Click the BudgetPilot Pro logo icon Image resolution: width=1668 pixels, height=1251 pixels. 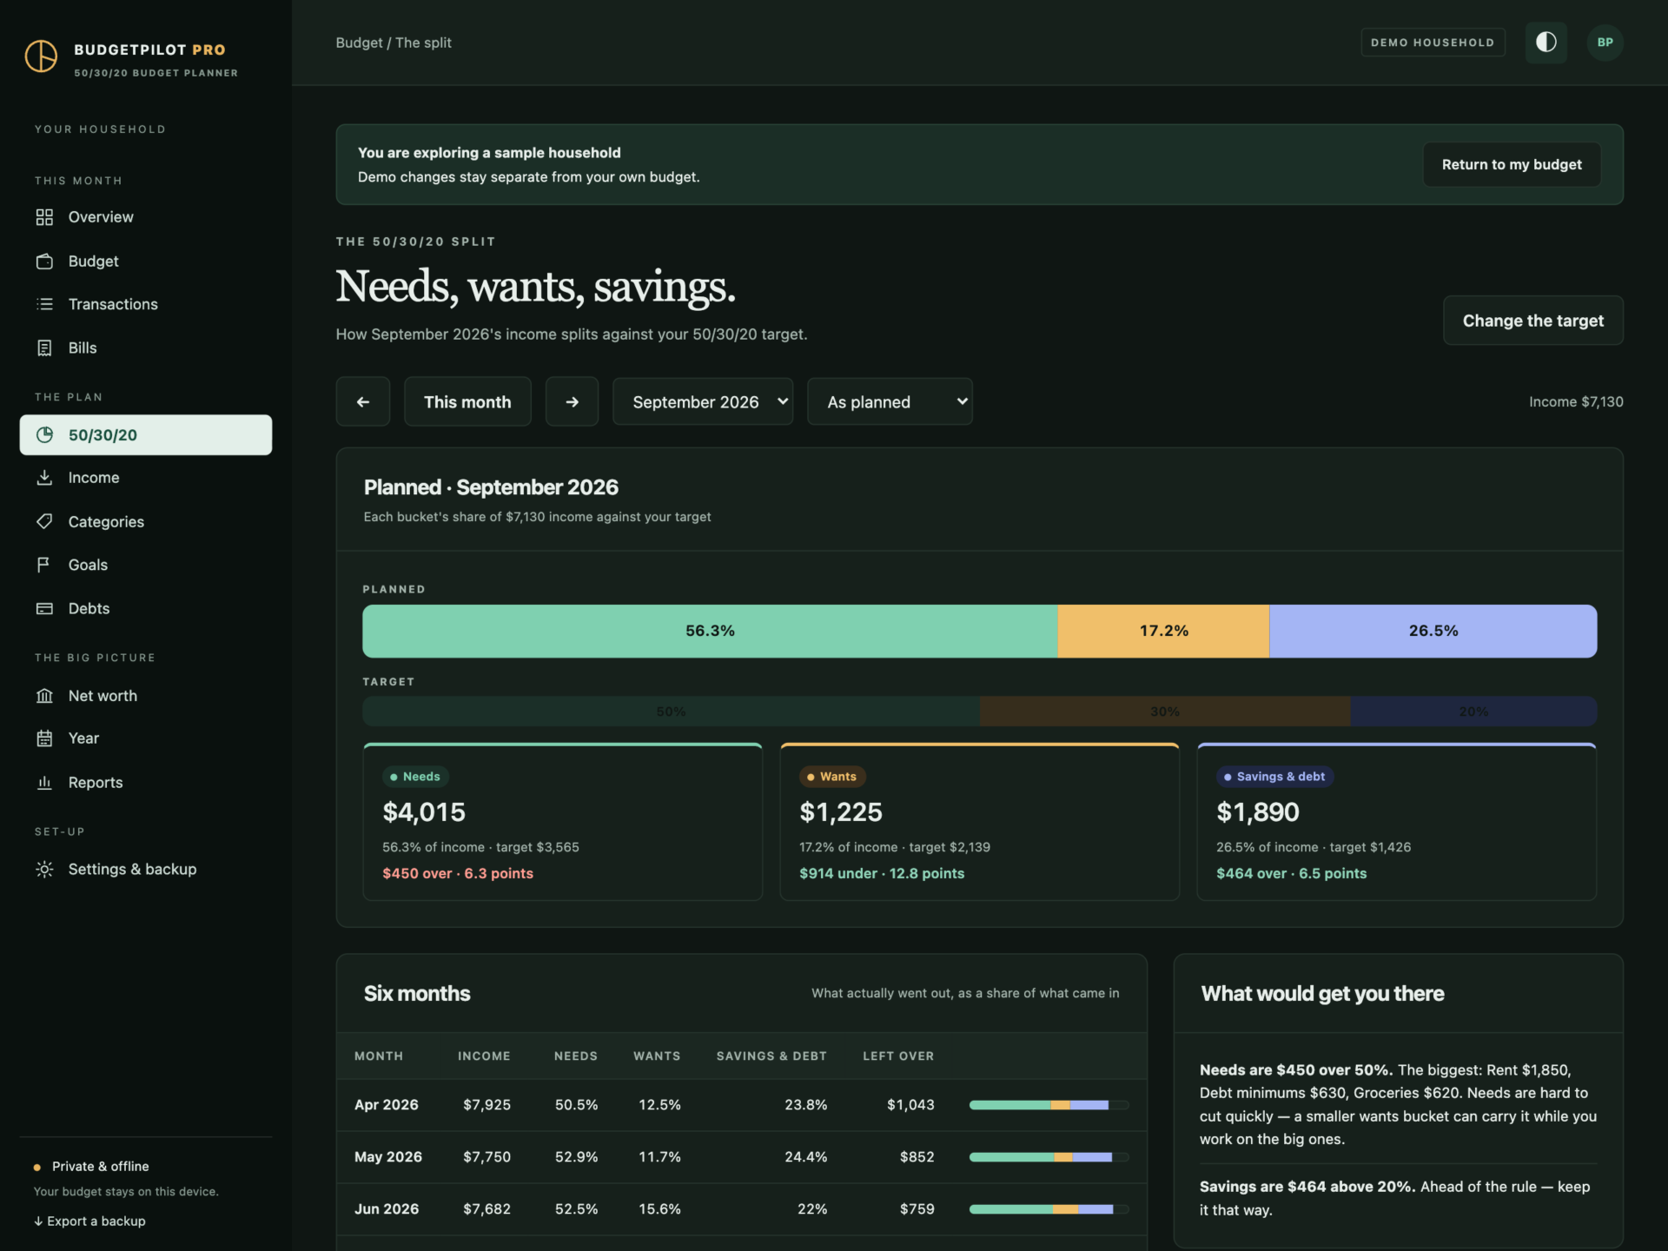click(x=41, y=56)
